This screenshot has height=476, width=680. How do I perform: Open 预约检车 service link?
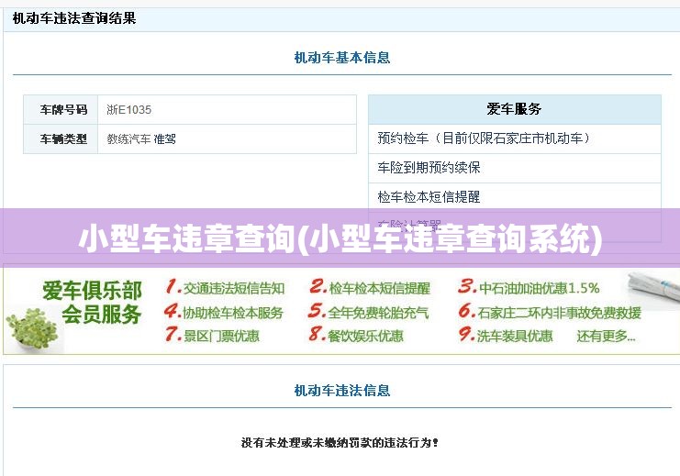(x=484, y=138)
